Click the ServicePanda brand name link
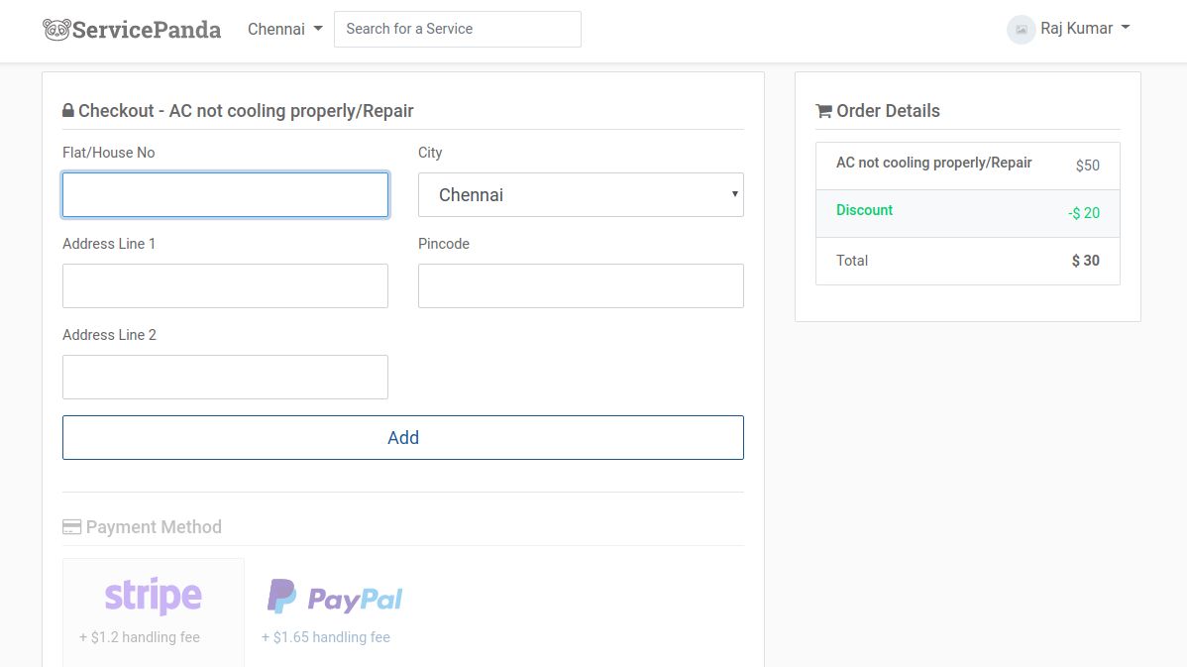This screenshot has height=667, width=1187. pyautogui.click(x=147, y=29)
